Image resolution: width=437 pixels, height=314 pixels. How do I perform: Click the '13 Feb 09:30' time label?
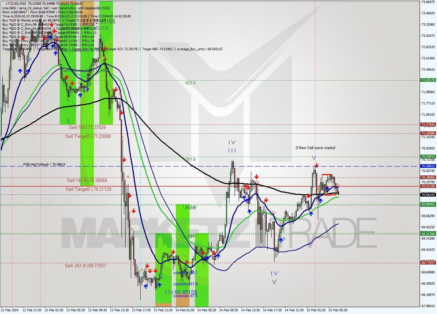pyautogui.click(x=98, y=310)
